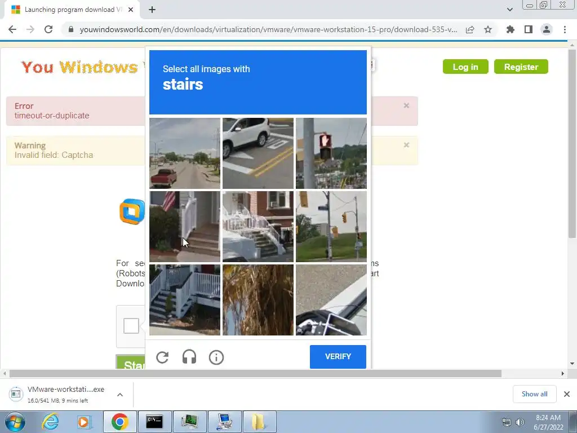Image resolution: width=577 pixels, height=433 pixels.
Task: Reload the captcha challenge
Action: [162, 357]
